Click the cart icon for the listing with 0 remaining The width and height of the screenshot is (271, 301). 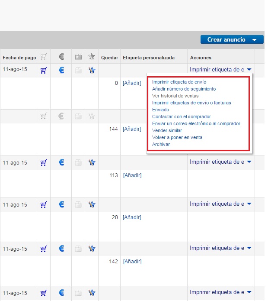[x=44, y=70]
